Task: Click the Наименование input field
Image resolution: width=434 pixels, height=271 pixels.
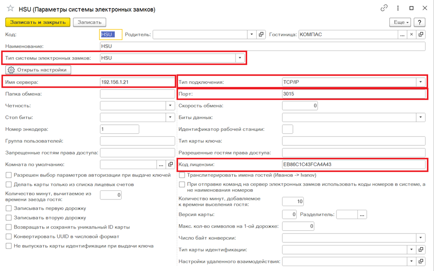Action: point(262,46)
